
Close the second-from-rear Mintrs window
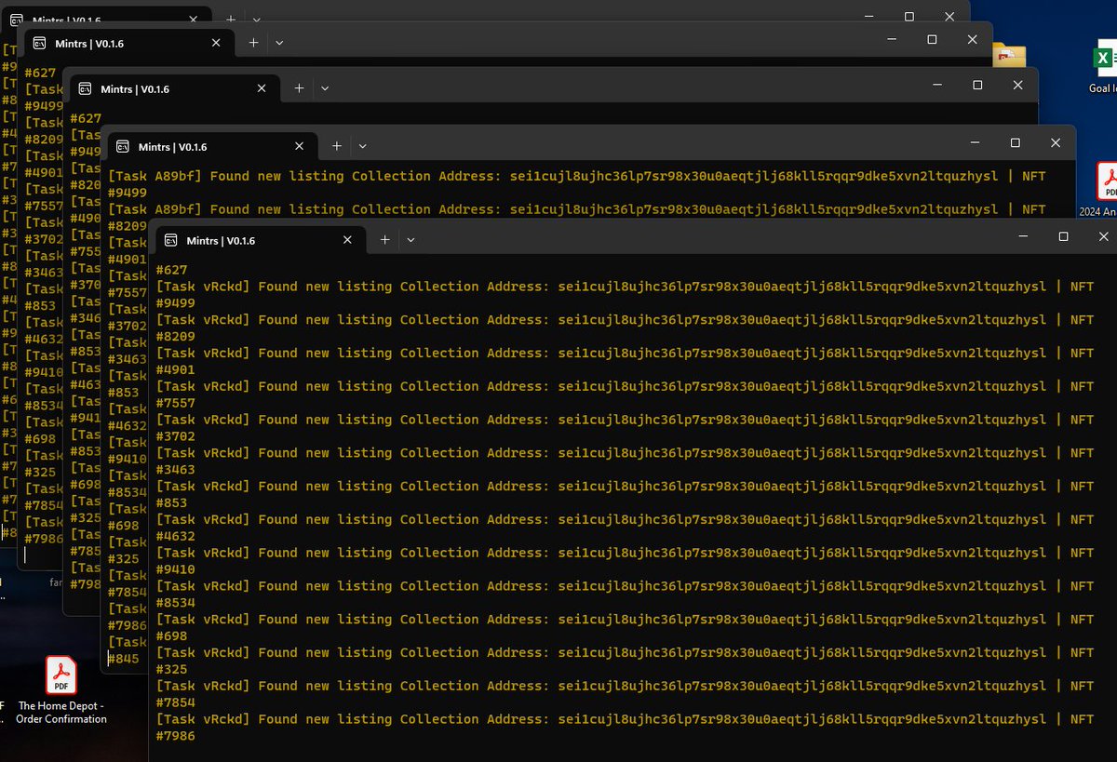pyautogui.click(x=972, y=39)
